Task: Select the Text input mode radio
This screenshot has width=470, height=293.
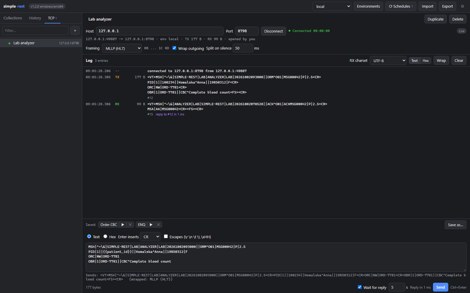Action: [x=89, y=236]
